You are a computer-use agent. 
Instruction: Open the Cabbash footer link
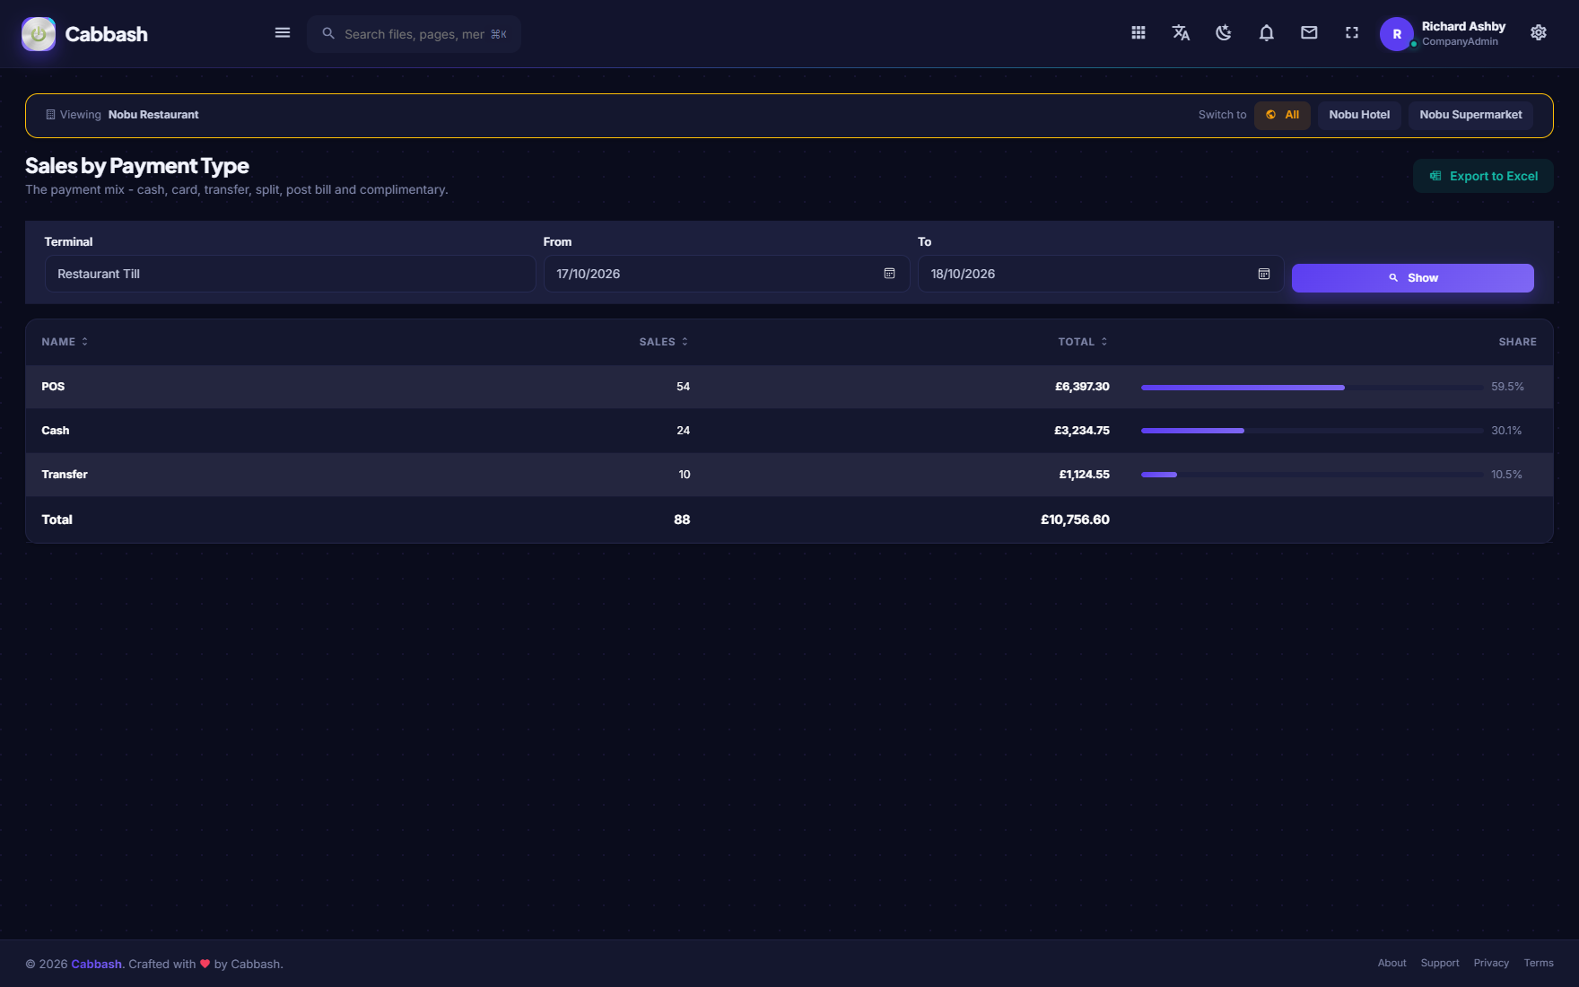coord(96,964)
